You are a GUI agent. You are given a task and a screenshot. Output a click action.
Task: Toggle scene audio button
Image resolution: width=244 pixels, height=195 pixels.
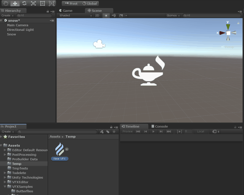click(113, 16)
